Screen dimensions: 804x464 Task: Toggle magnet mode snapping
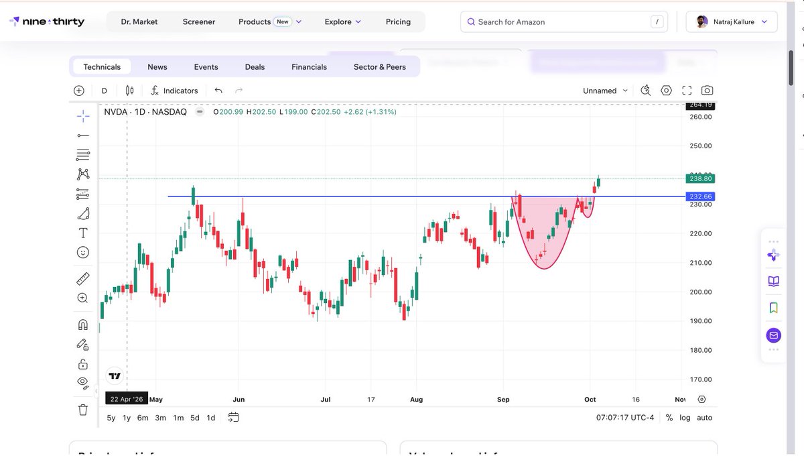tap(83, 325)
